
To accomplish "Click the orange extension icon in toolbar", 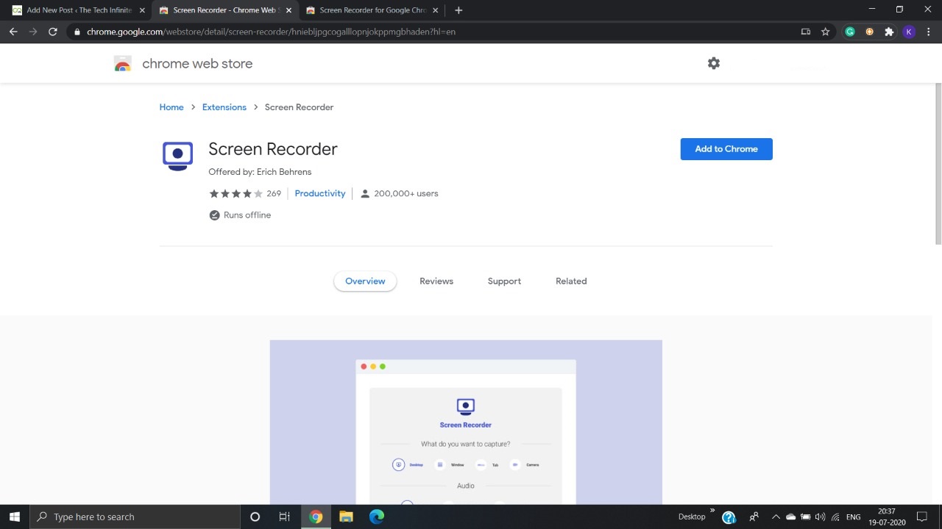I will [x=870, y=32].
